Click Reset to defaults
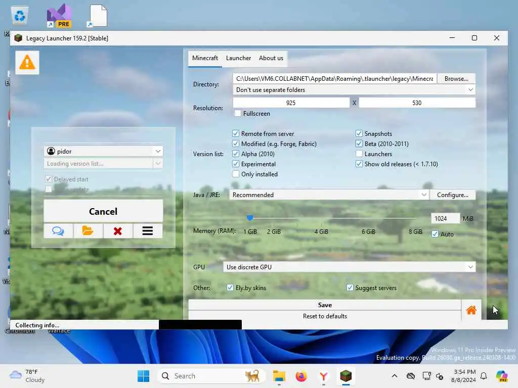 [325, 316]
